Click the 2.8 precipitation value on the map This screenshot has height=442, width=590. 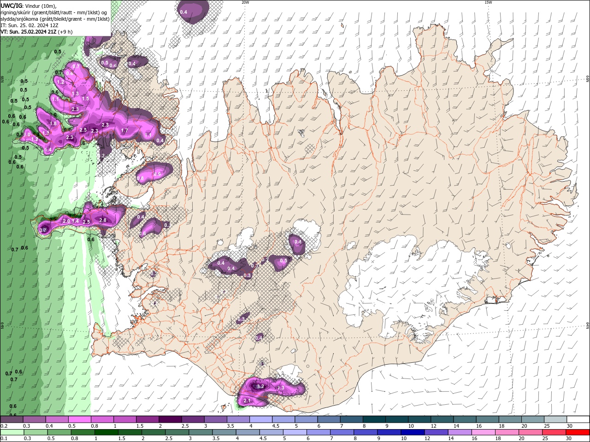tap(103, 221)
